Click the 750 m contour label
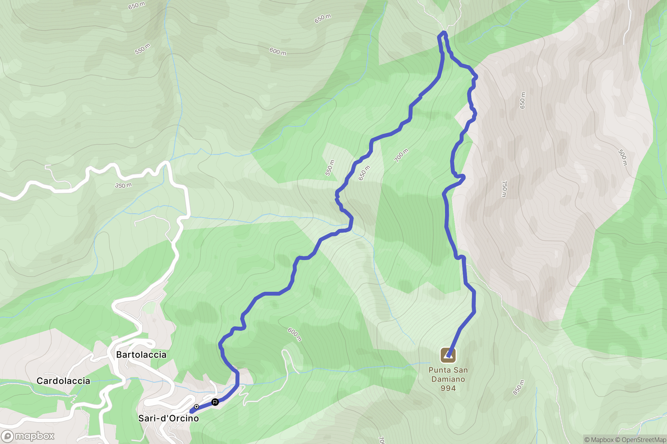 (x=504, y=189)
